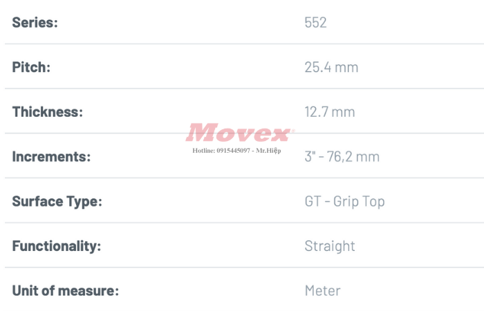Select the "Pitch:" row label

[x=31, y=68]
